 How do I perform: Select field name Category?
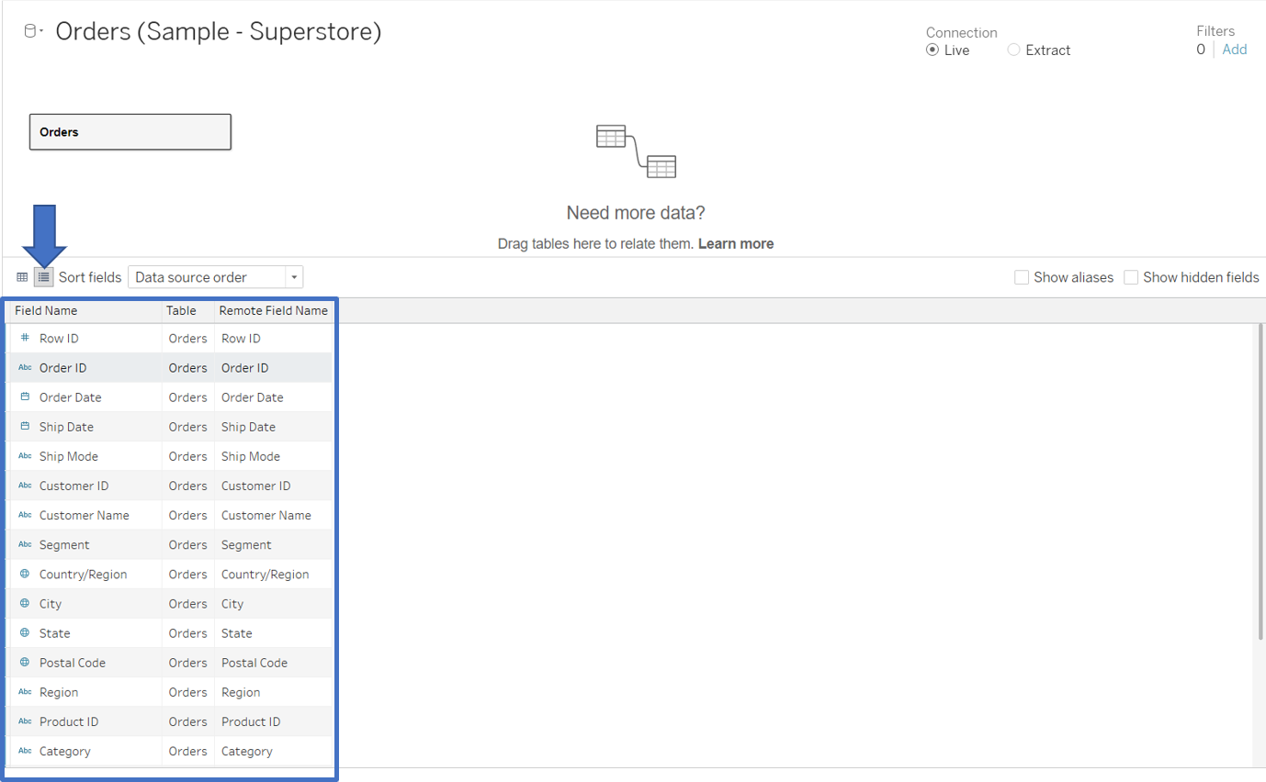pos(65,751)
